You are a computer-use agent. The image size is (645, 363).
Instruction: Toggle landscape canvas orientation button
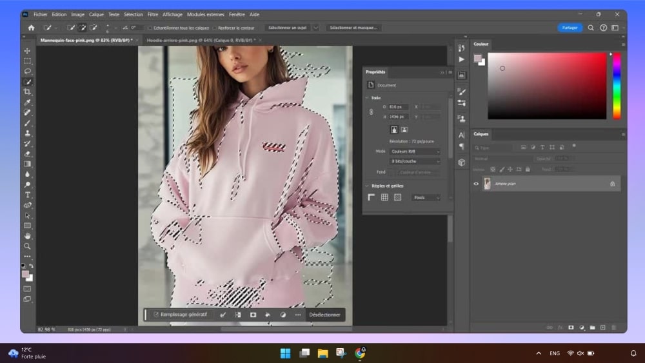[x=404, y=130]
